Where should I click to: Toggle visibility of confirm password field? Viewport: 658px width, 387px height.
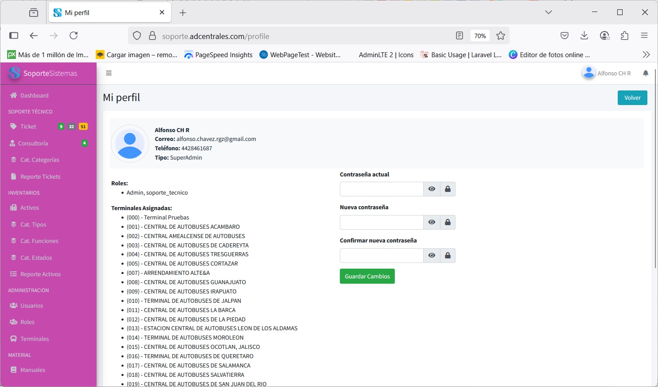click(432, 255)
